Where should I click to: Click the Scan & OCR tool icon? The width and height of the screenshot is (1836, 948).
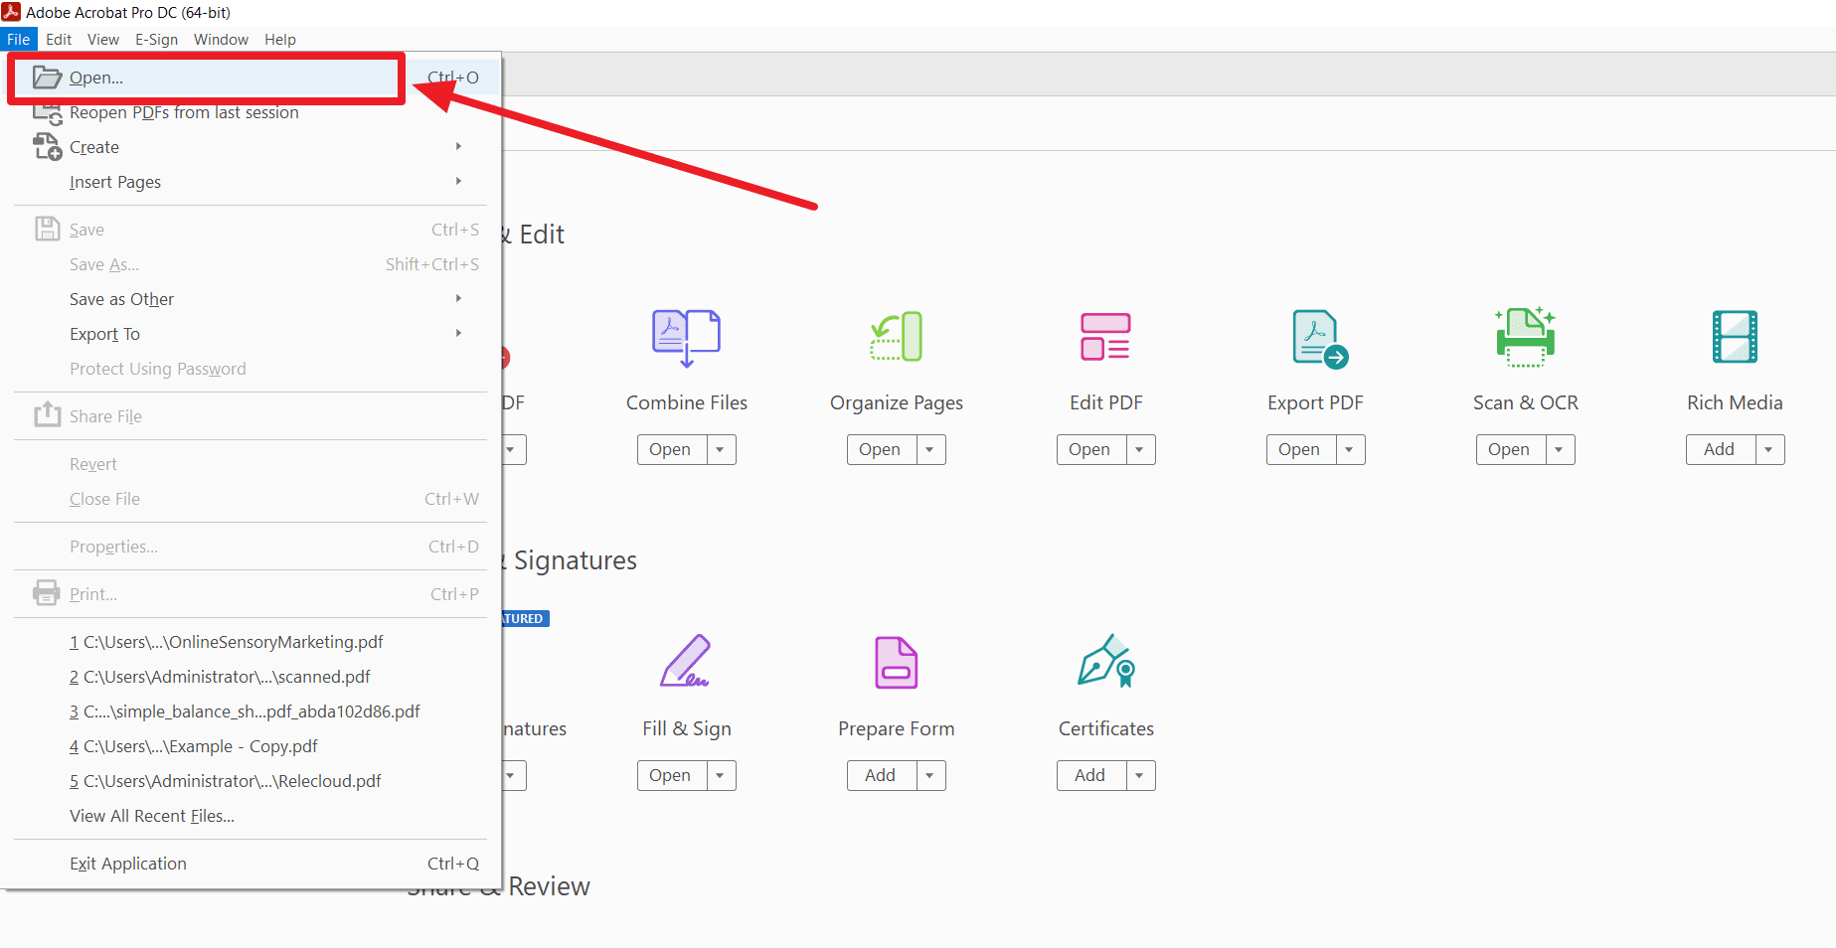1526,337
